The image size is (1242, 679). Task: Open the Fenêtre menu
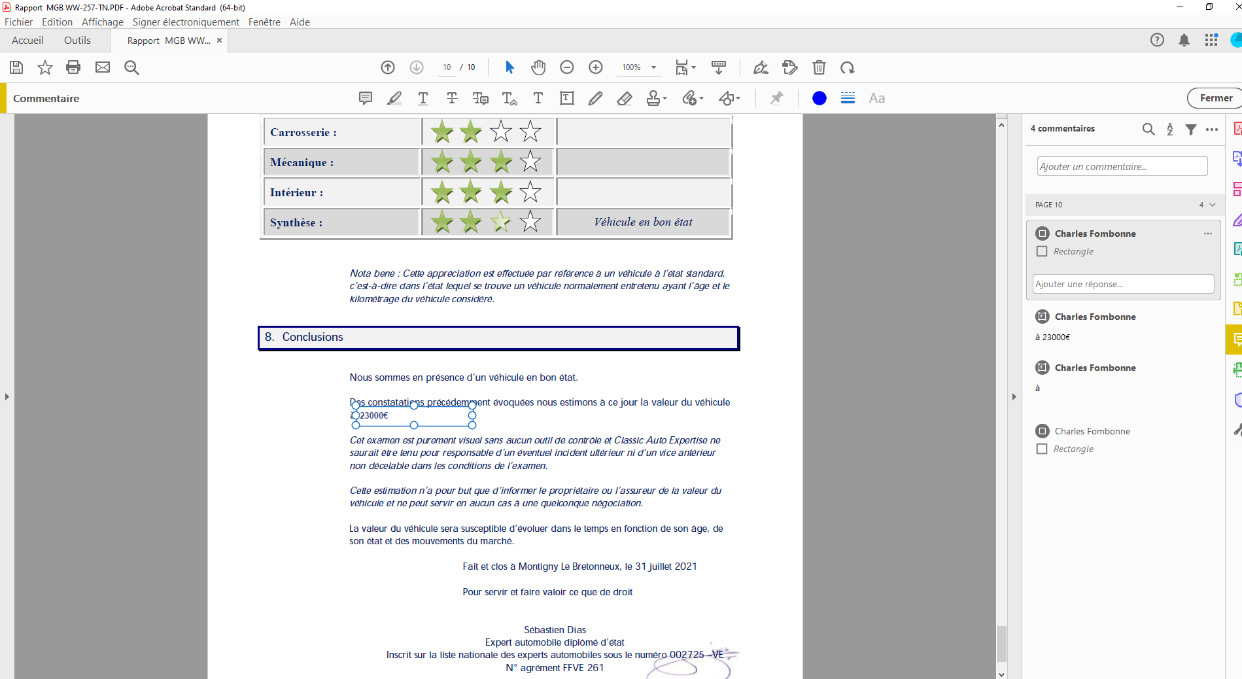(x=264, y=22)
